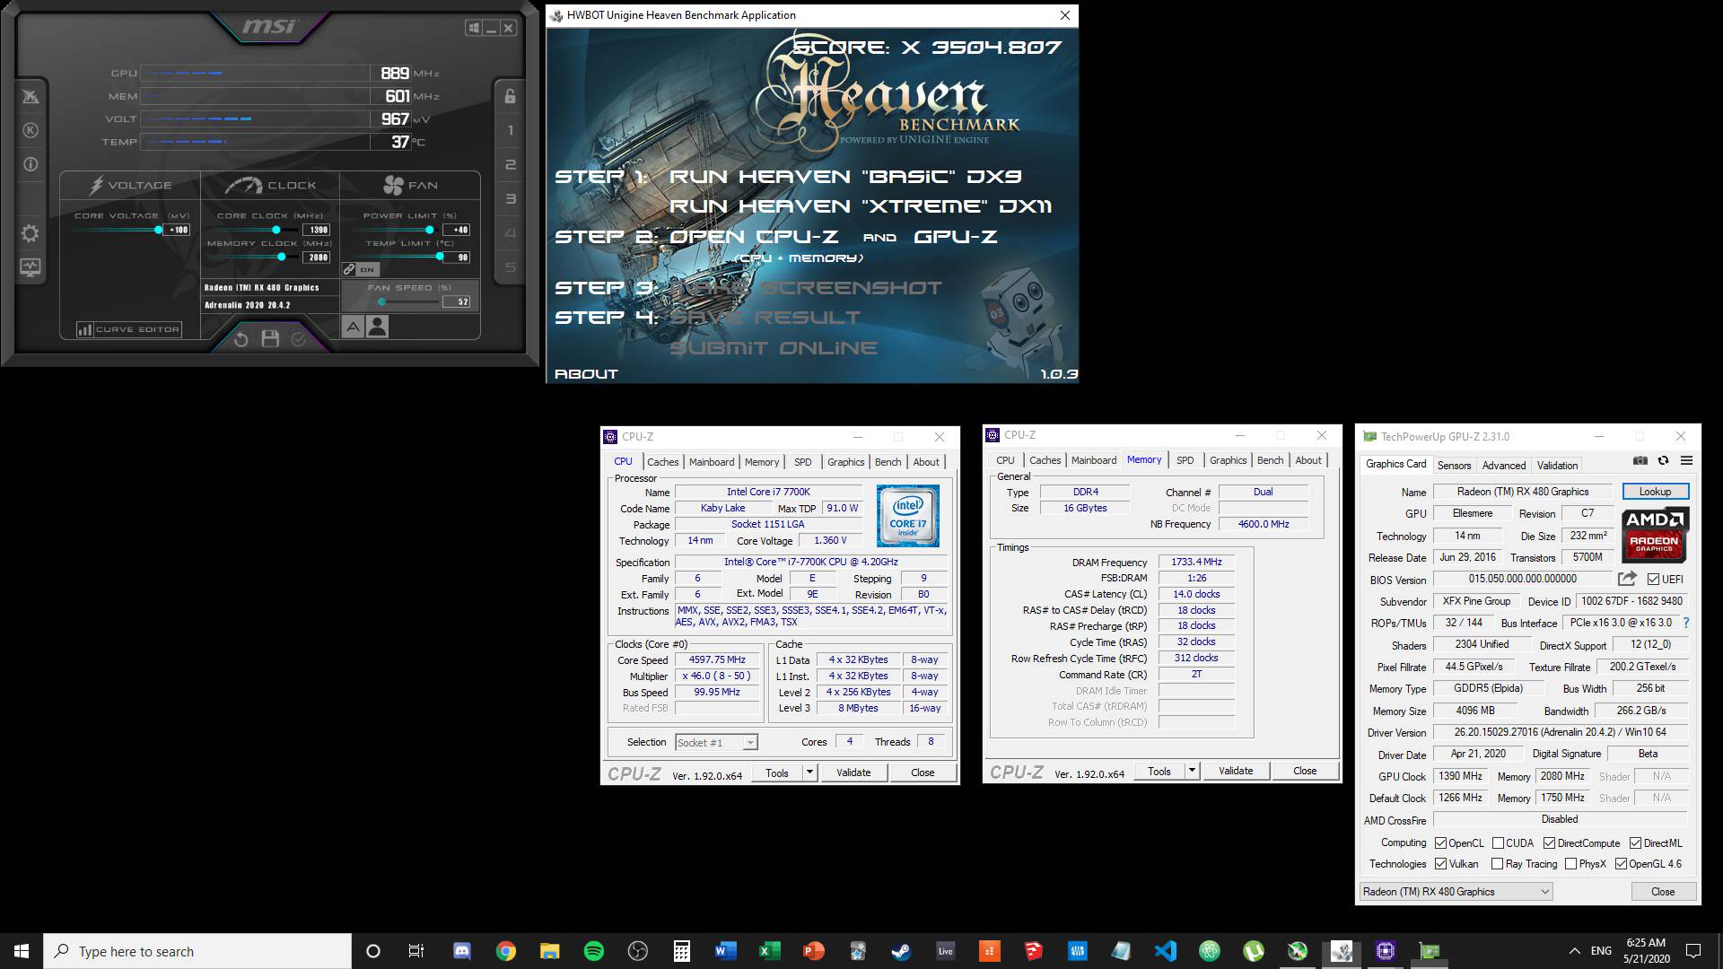Expand Tools dropdown arrow in CPU-Z CPU window
Screen dimensions: 1723x969
tap(809, 773)
